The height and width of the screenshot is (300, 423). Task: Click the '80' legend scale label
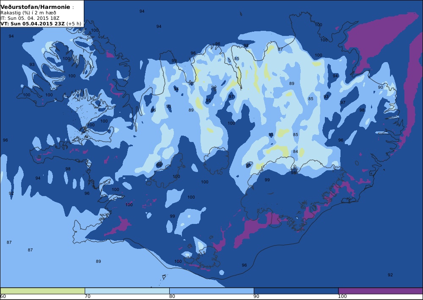click(x=172, y=297)
